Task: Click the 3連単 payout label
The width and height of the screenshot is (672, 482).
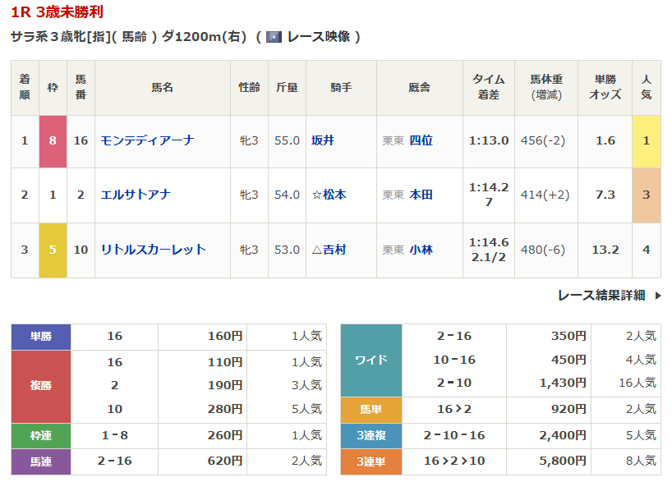Action: click(371, 461)
